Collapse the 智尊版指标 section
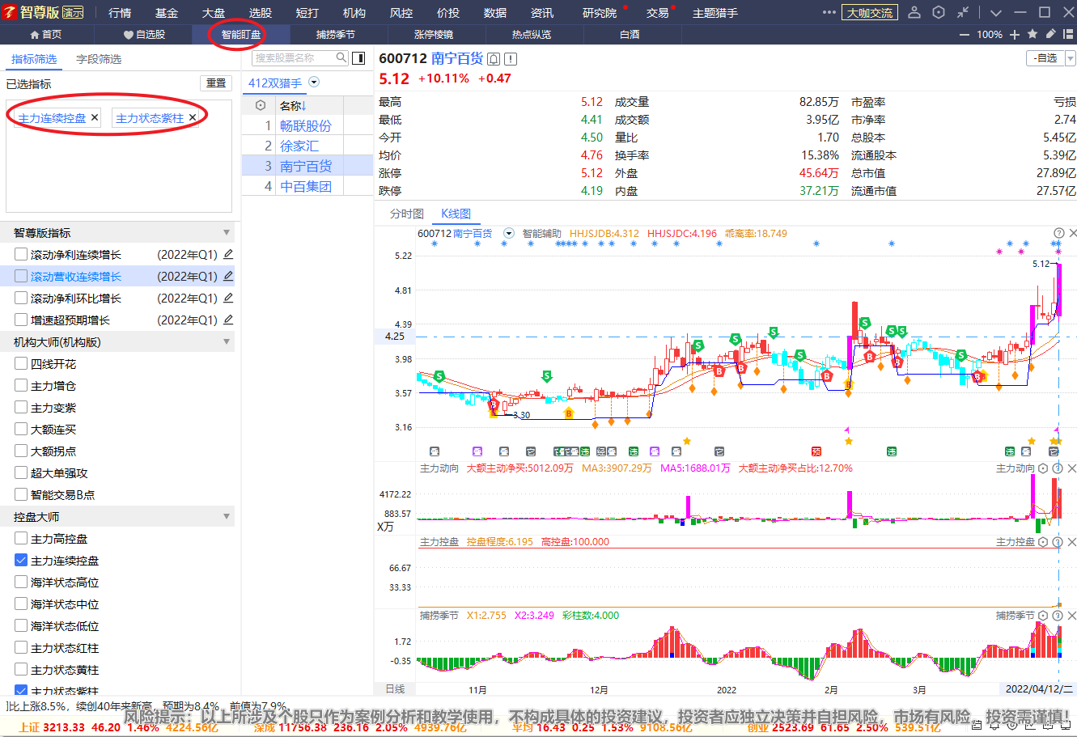Image resolution: width=1077 pixels, height=737 pixels. click(x=227, y=233)
